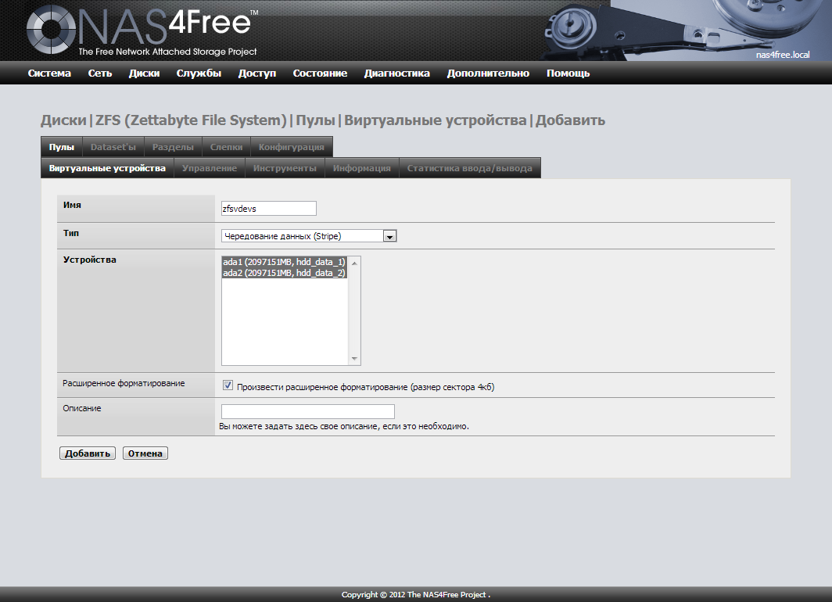Click the Отмена button

coord(145,453)
